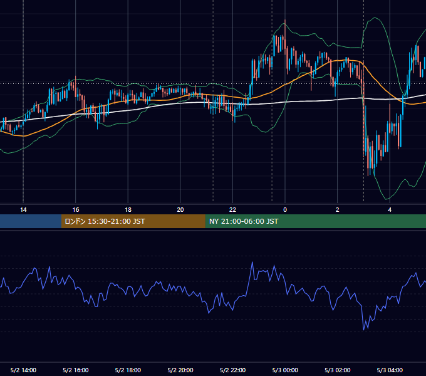Click the blue session bar before ロンドン
This screenshot has width=426, height=376.
click(31, 221)
